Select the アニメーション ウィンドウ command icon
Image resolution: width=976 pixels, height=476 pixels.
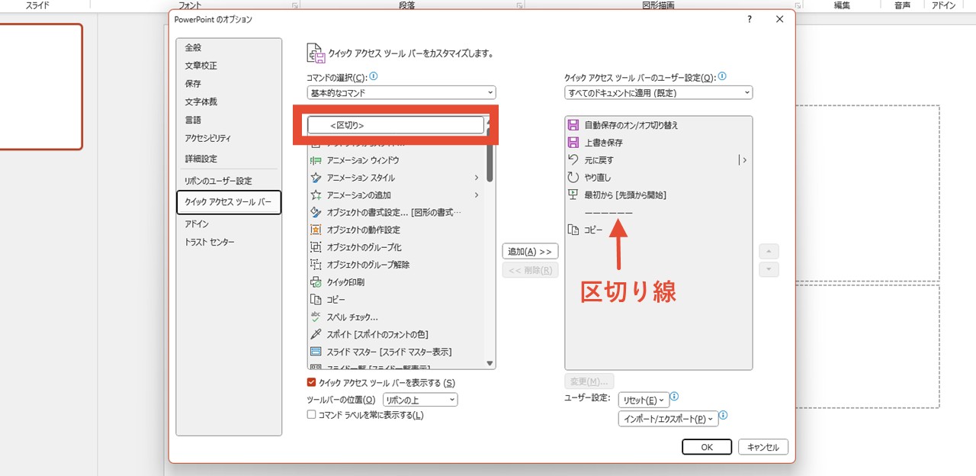point(316,160)
